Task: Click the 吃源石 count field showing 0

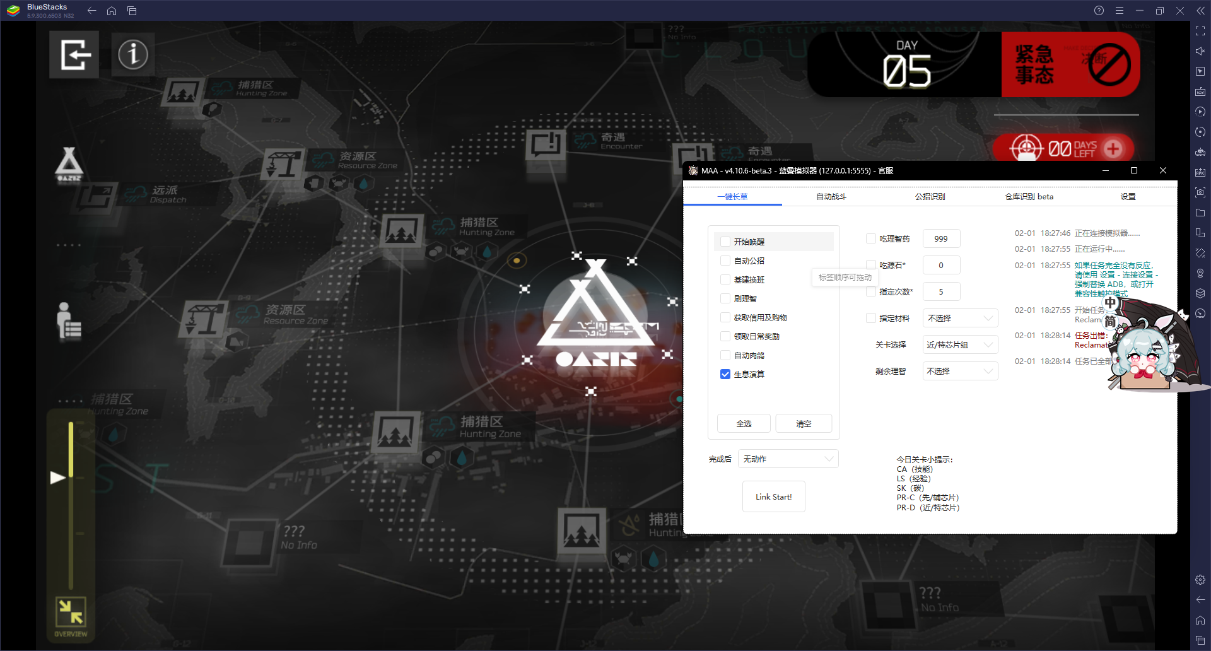Action: (941, 265)
